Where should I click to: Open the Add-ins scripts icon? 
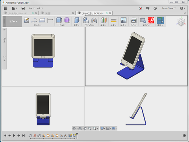pos(143,20)
